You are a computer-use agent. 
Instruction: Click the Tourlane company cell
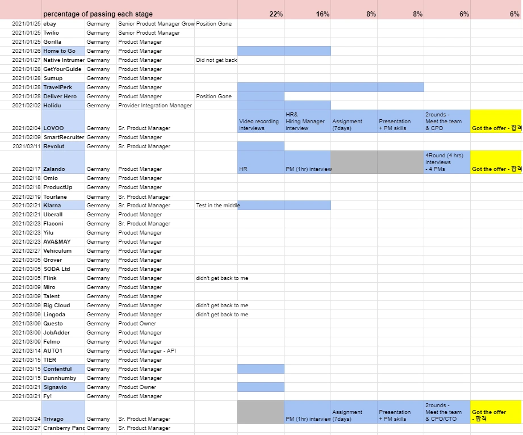pyautogui.click(x=64, y=196)
